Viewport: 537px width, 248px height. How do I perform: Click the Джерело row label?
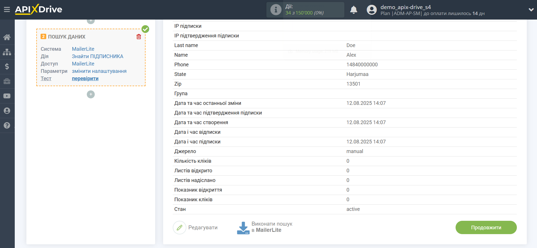click(x=185, y=151)
